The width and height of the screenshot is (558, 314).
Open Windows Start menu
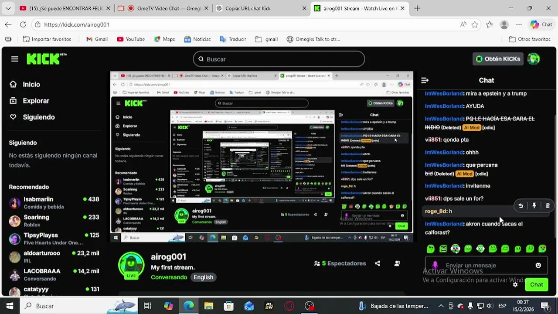click(x=10, y=306)
